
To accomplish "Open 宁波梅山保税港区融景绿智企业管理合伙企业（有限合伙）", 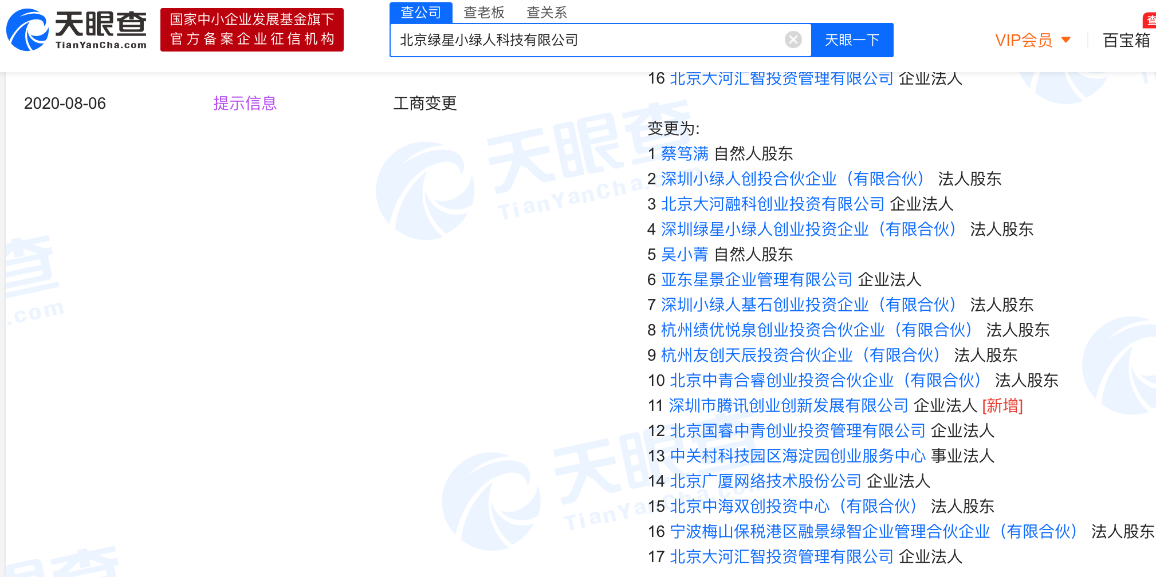I will coord(874,531).
